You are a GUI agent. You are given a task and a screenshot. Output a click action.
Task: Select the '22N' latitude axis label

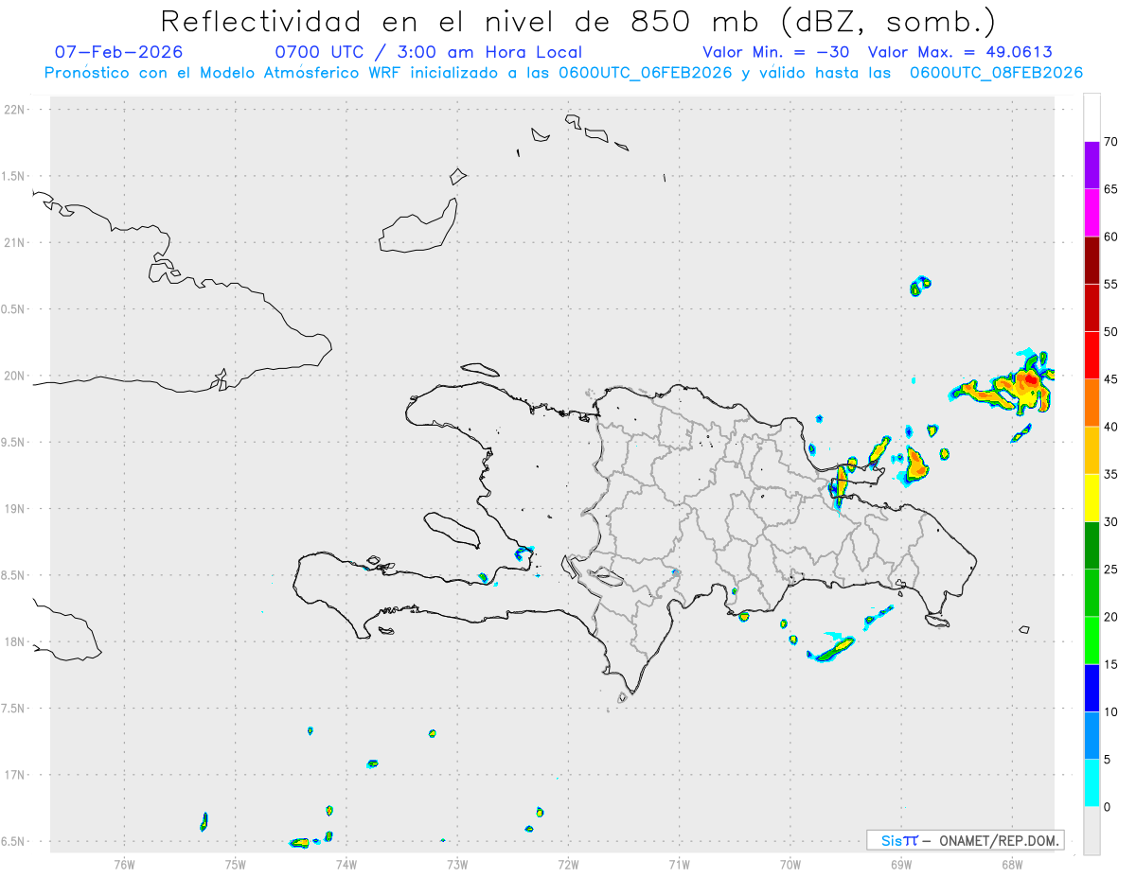coord(14,110)
